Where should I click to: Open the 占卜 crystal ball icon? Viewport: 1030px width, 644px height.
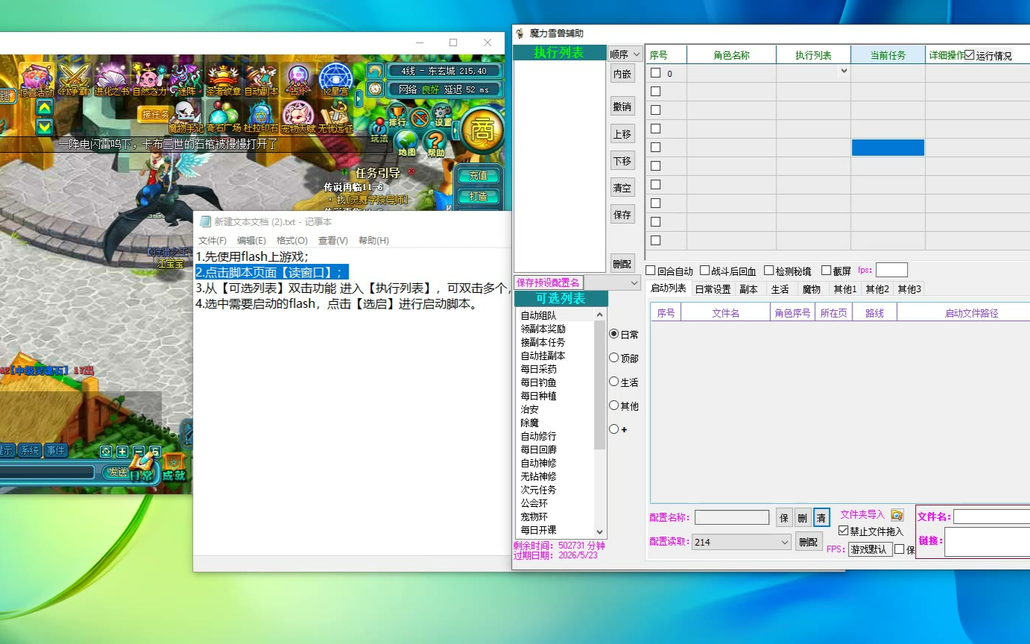(x=298, y=79)
